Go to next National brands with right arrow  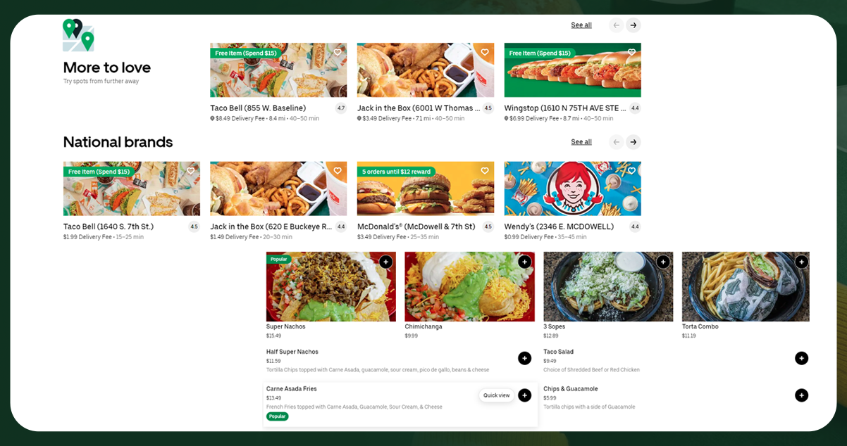(633, 142)
